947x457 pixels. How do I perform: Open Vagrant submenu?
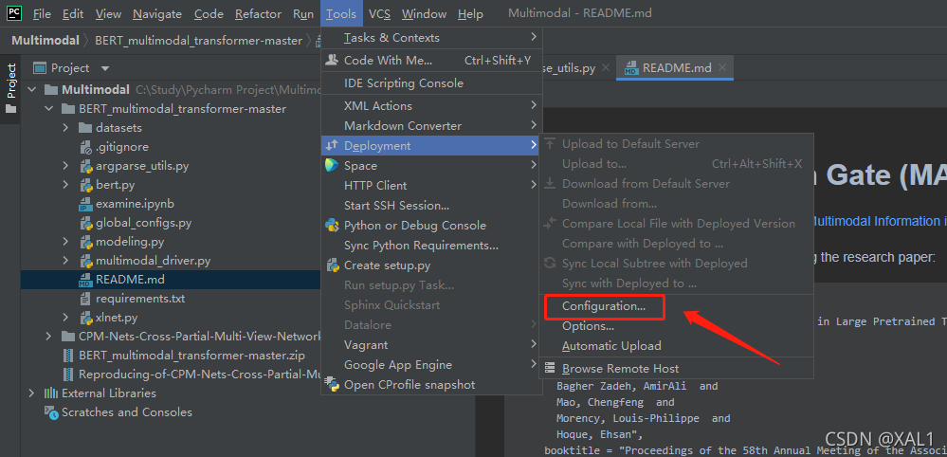pos(431,345)
